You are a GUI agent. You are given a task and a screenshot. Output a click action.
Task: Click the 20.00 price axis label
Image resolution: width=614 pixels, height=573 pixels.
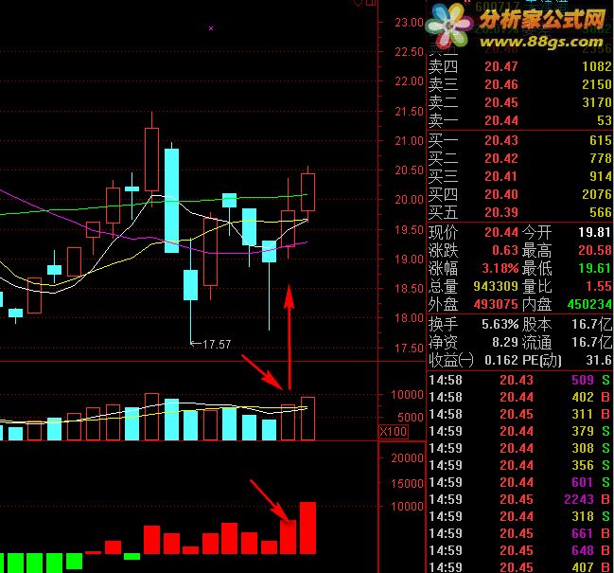(410, 200)
